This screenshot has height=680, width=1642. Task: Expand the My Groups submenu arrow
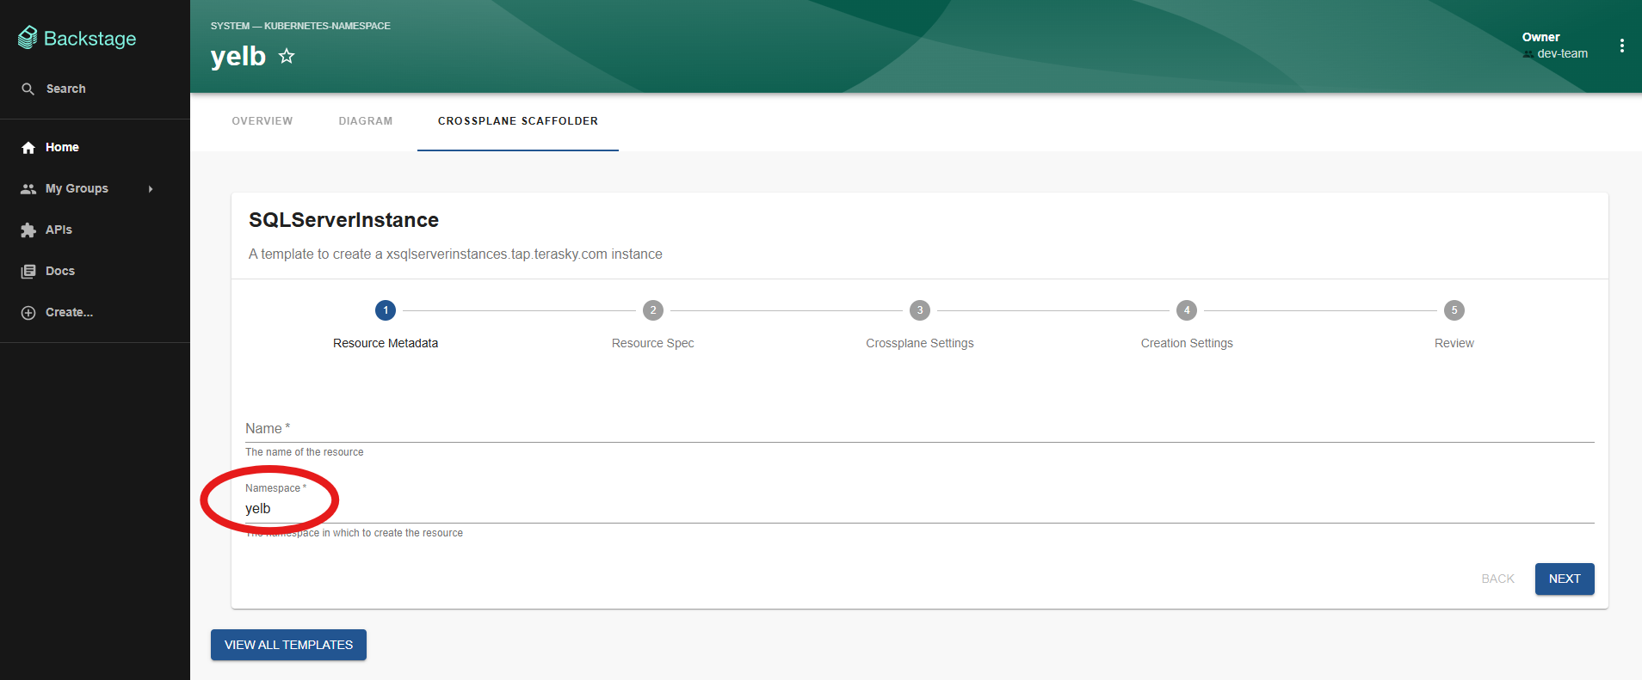click(151, 188)
